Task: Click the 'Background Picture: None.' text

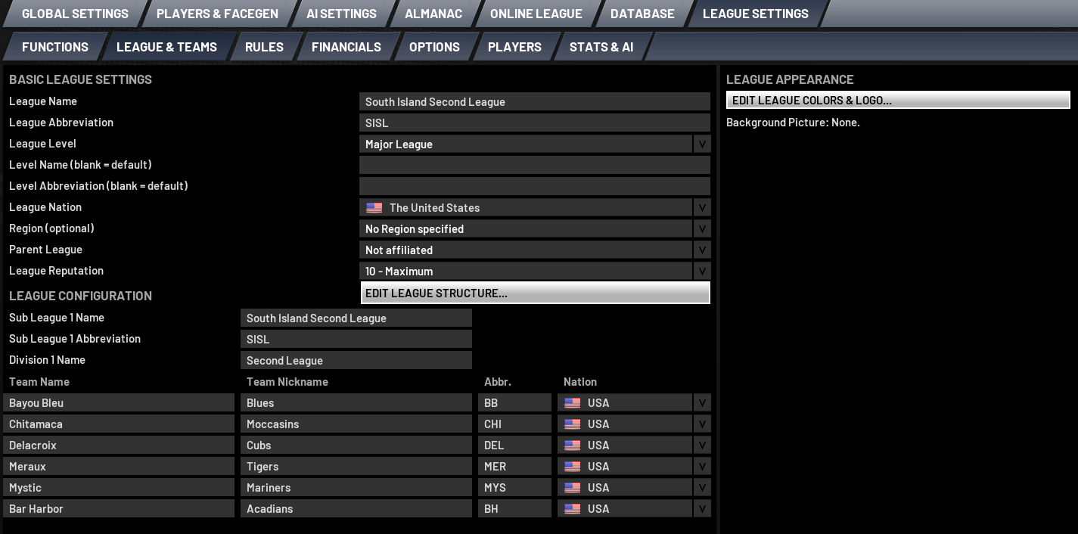Action: [x=793, y=123]
